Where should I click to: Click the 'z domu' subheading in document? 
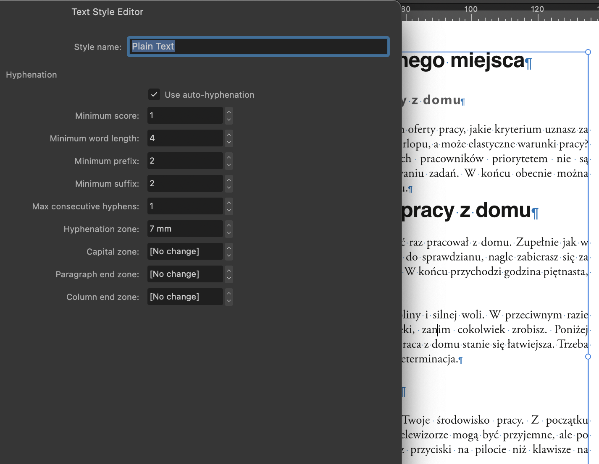[x=436, y=100]
